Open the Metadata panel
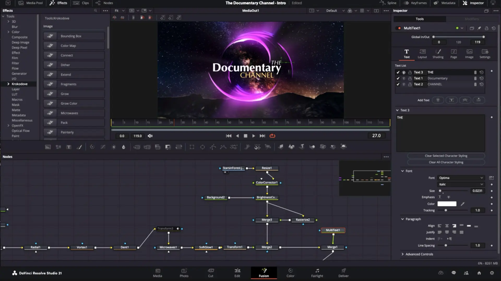 click(444, 3)
